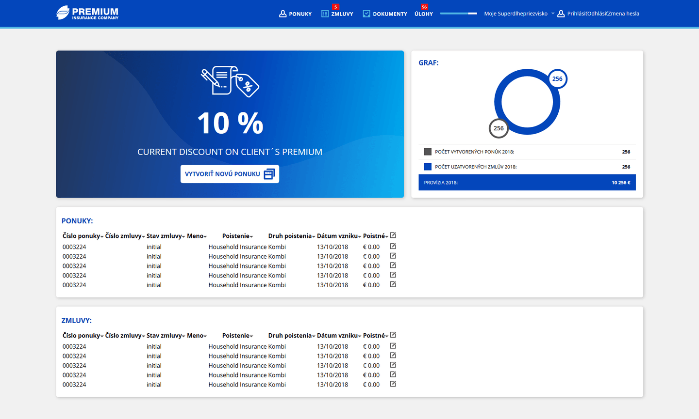Click the Počet uzatvorených zmlúv 2018 label

click(476, 167)
